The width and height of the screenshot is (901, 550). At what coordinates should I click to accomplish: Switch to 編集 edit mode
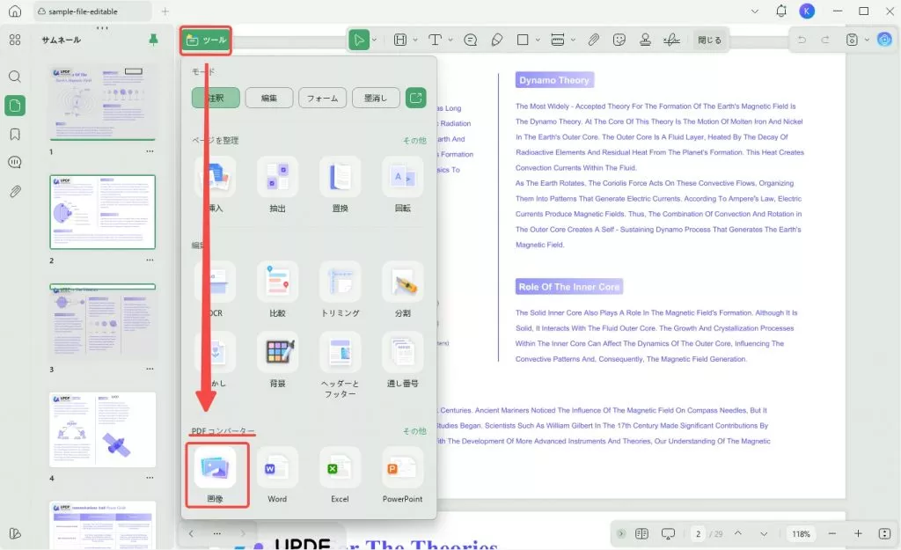269,99
